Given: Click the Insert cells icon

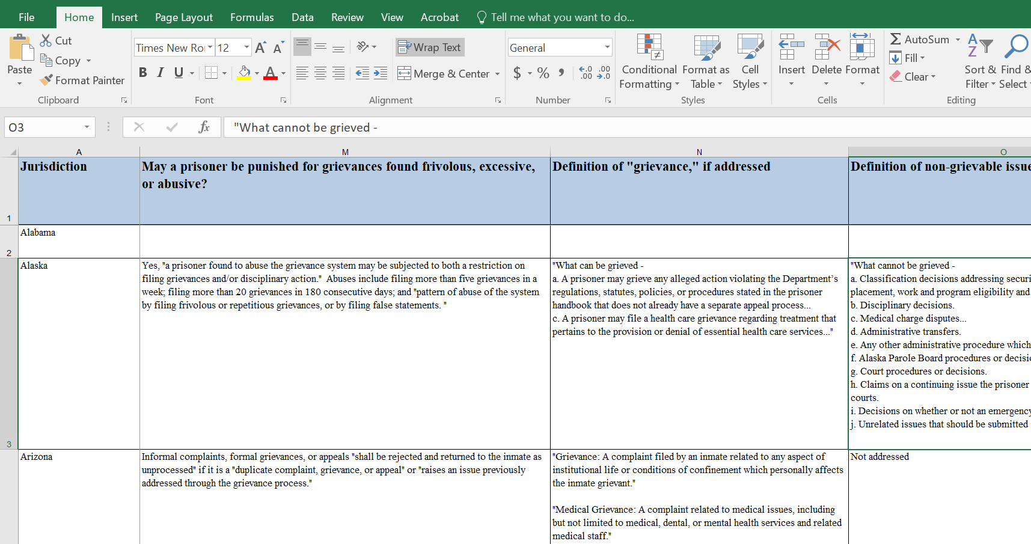Looking at the screenshot, I should point(791,47).
